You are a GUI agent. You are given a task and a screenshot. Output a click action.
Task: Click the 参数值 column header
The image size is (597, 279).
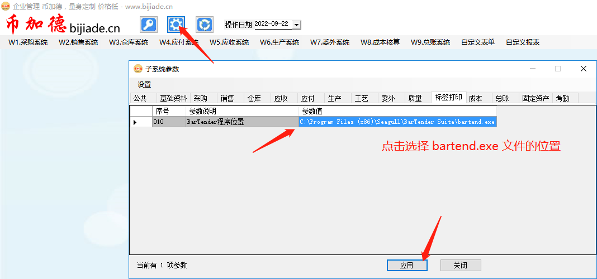(x=398, y=111)
